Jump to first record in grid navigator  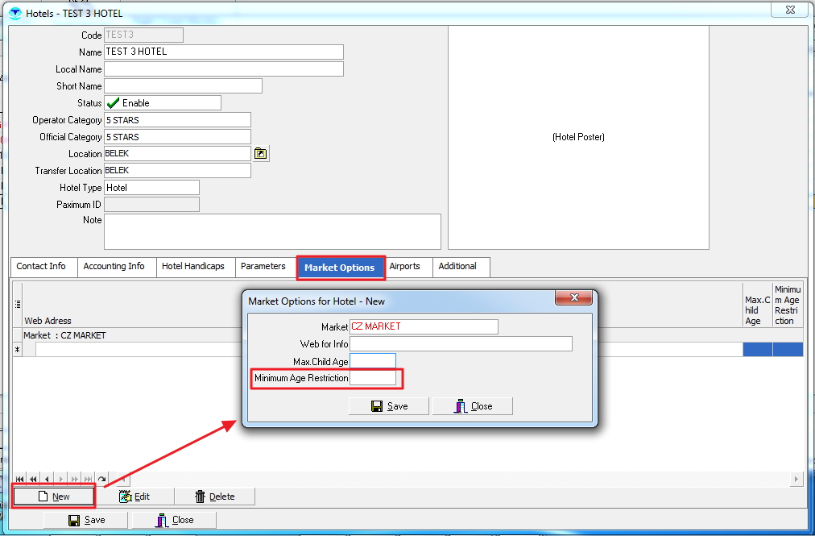click(x=20, y=479)
